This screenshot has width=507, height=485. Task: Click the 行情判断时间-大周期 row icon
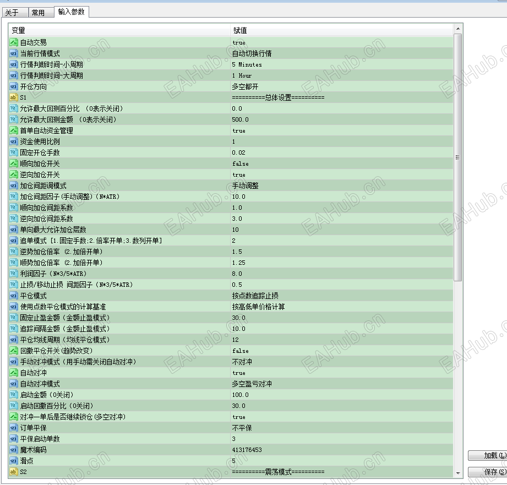point(13,75)
